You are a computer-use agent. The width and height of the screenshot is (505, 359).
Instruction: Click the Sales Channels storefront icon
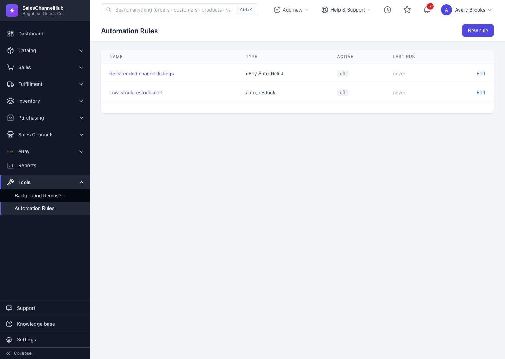(11, 135)
